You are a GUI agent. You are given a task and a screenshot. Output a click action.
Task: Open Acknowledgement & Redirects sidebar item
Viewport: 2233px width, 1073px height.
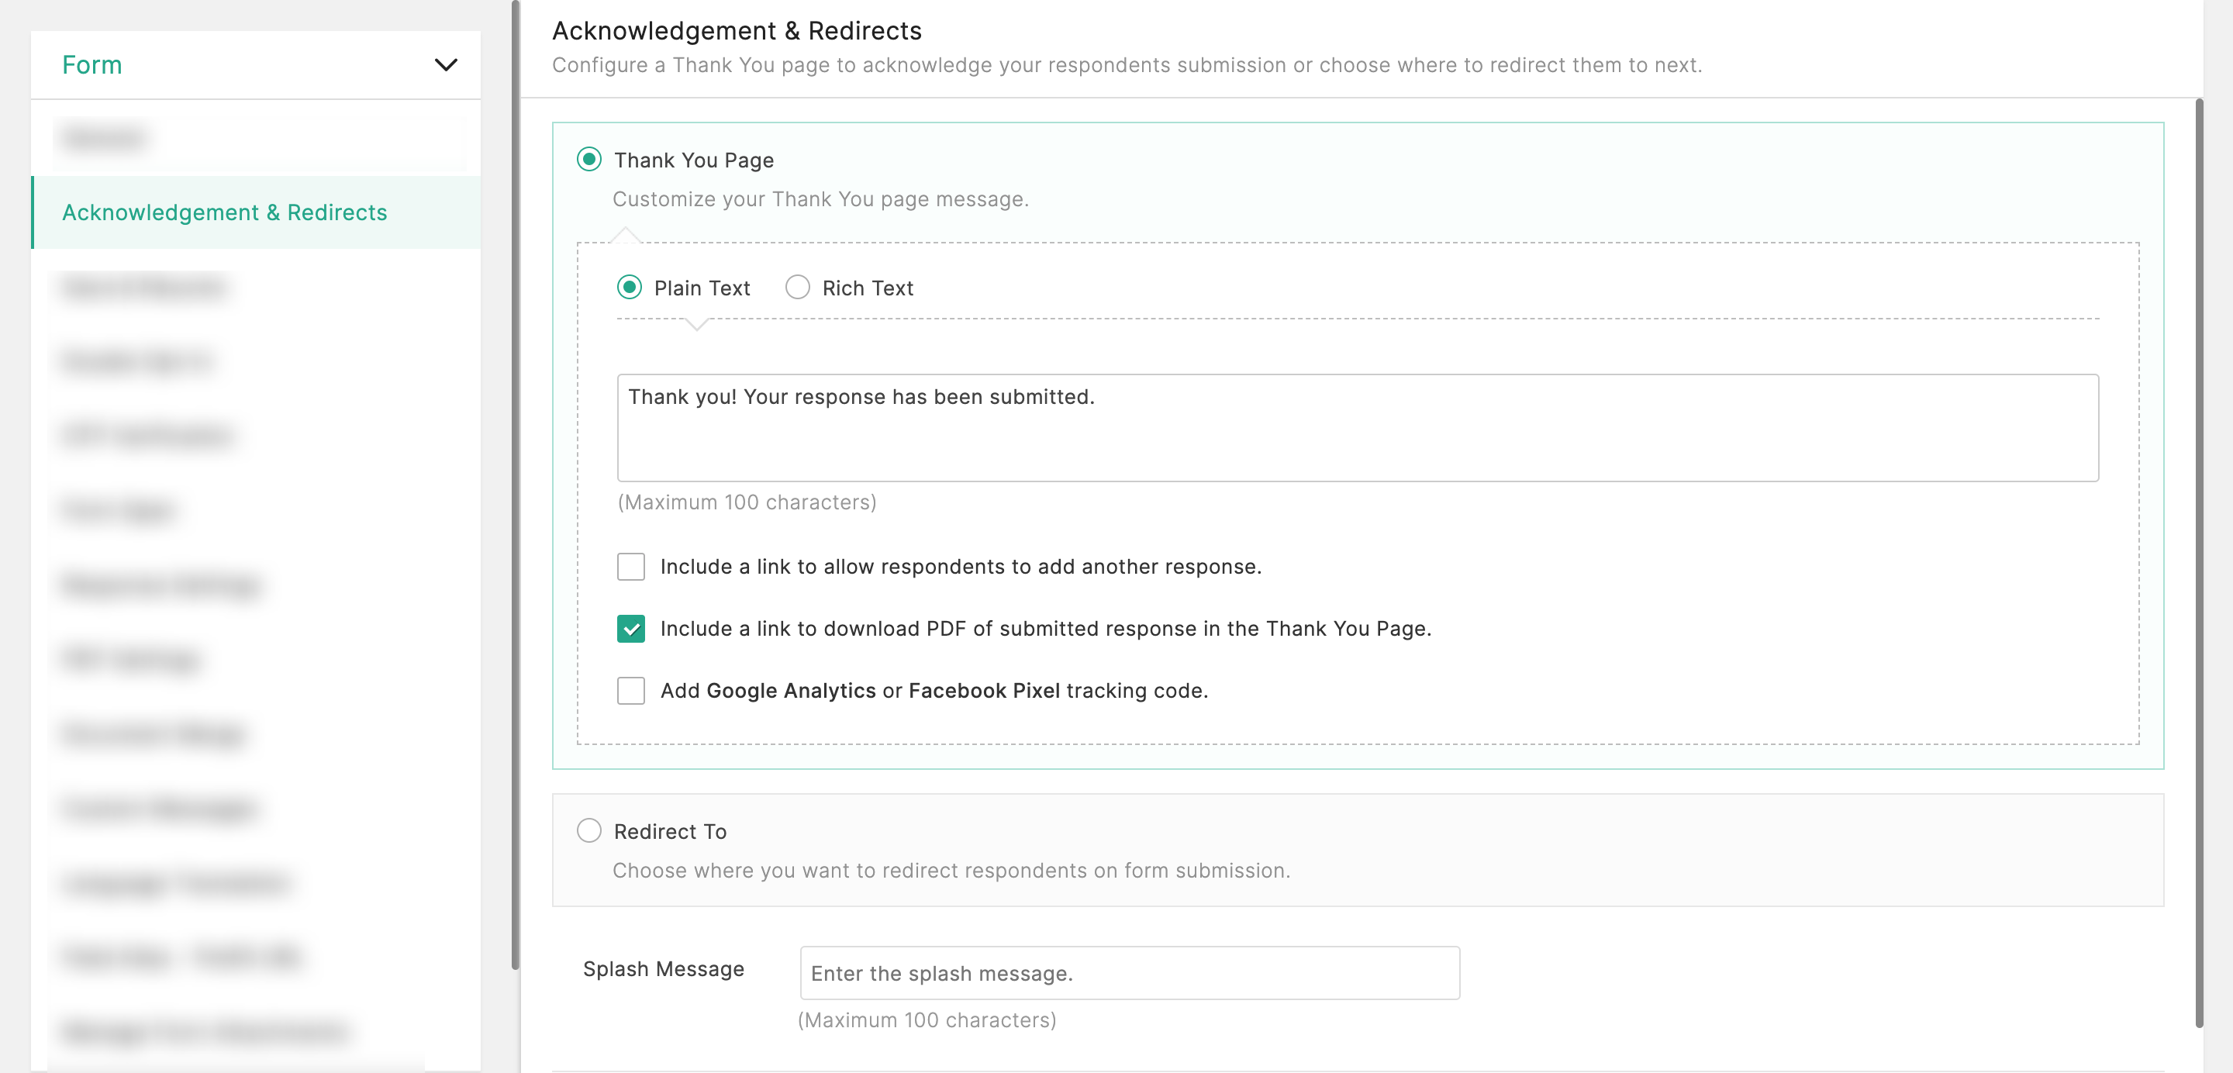[x=225, y=212]
